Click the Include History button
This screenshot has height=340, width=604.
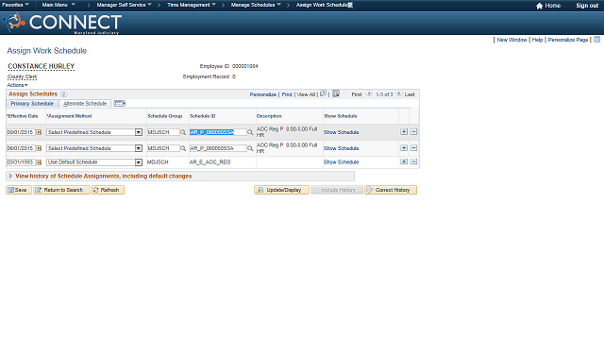click(337, 190)
